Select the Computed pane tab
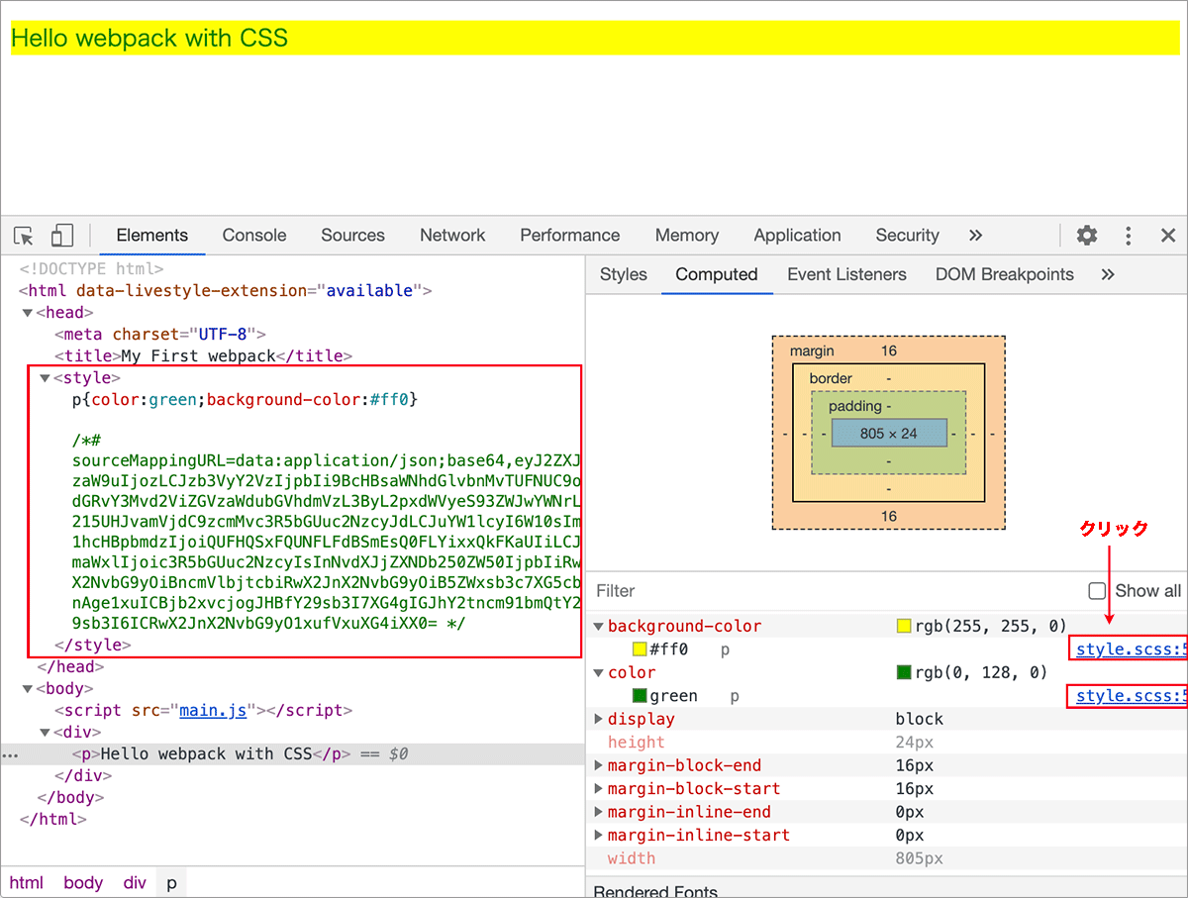1188x898 pixels. tap(717, 275)
